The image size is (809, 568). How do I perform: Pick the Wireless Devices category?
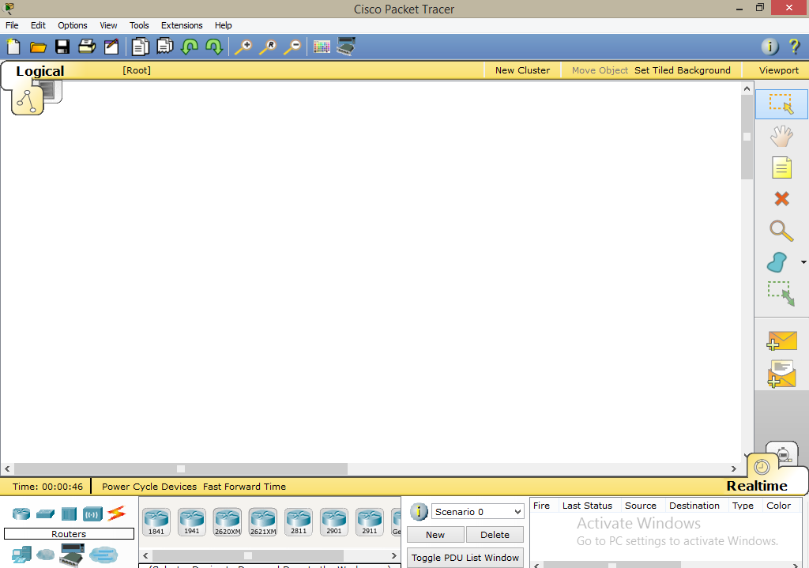[92, 513]
